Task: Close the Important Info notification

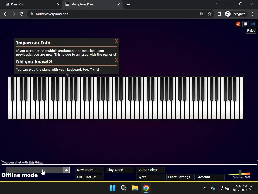Action: click(116, 41)
